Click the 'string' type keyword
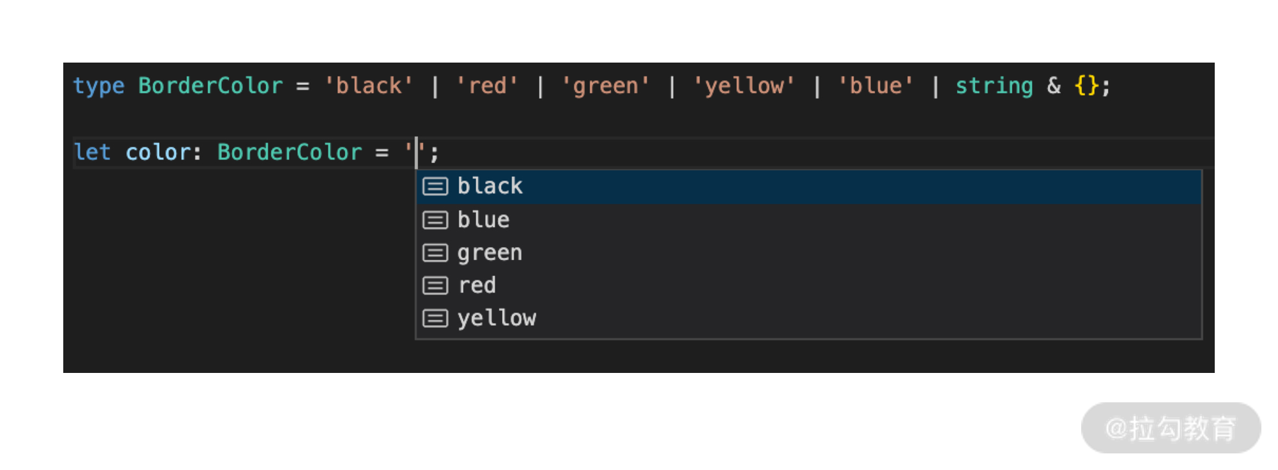The width and height of the screenshot is (1278, 470). 994,86
